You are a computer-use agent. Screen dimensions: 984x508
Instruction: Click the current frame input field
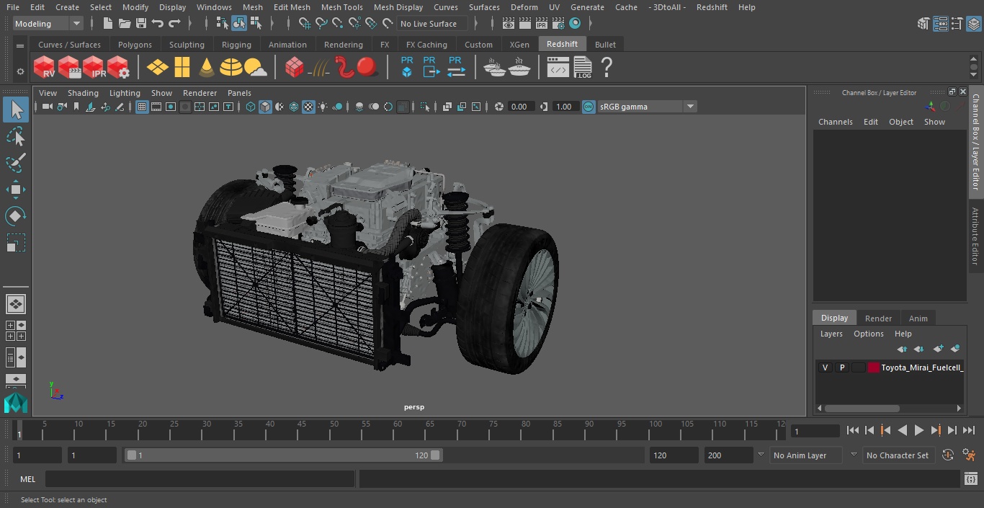click(x=815, y=431)
